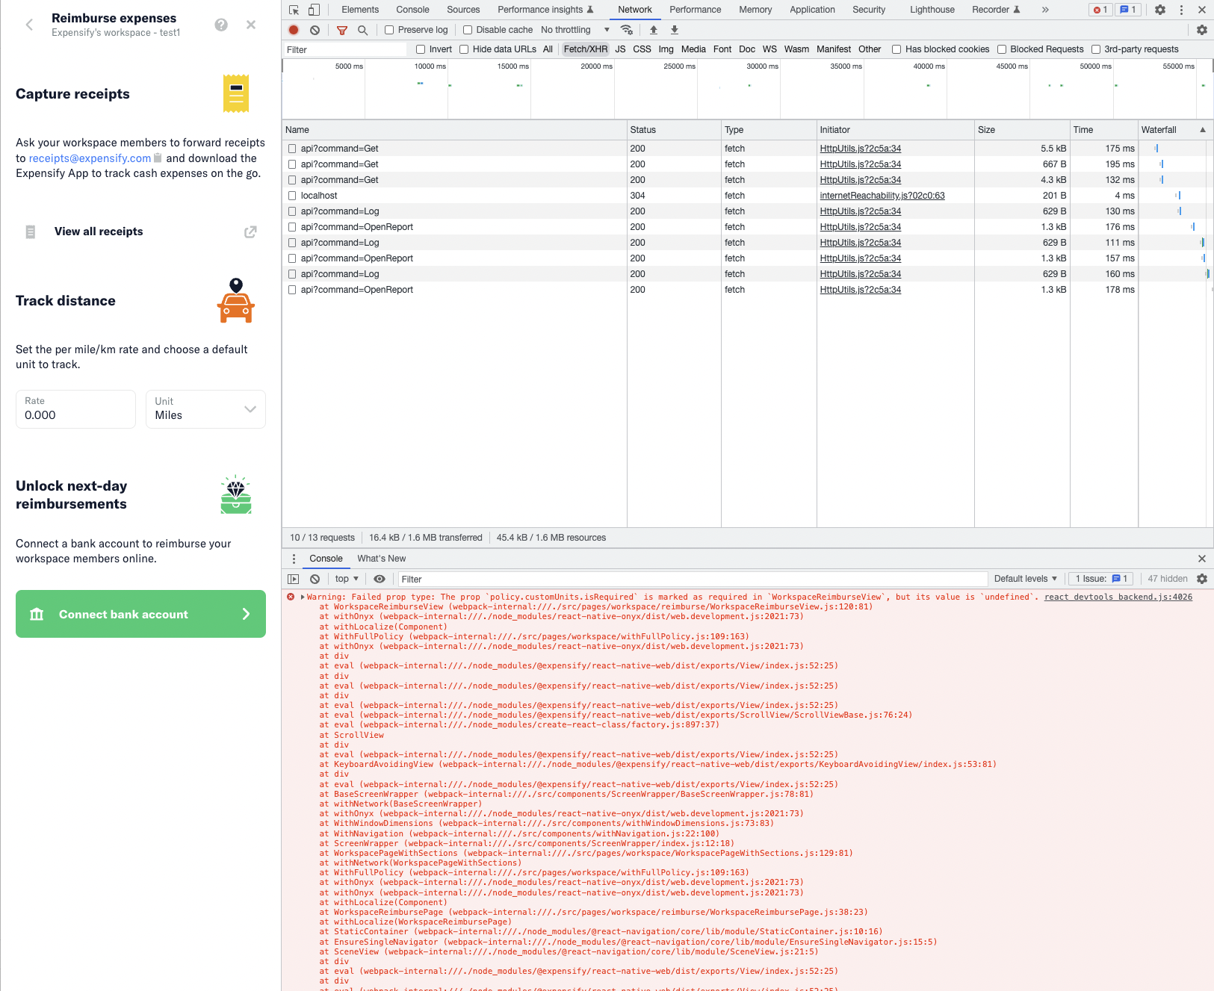
Task: Enable Disable cache checkbox
Action: pos(468,30)
